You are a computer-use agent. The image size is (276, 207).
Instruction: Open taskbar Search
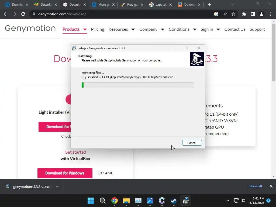pyautogui.click(x=103, y=201)
